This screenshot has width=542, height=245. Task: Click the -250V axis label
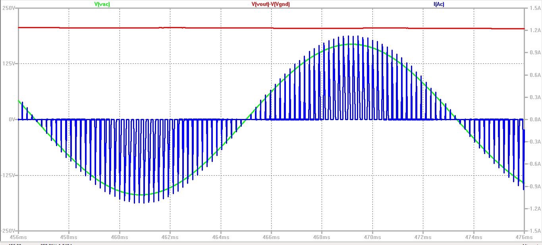tap(8, 232)
